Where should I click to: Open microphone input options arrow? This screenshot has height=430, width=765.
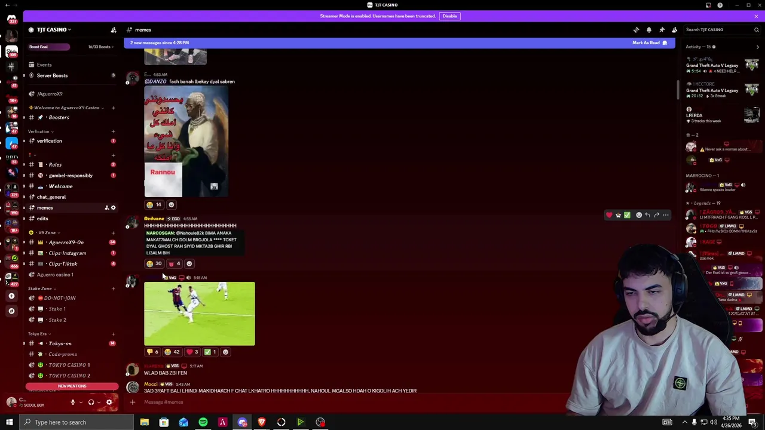tap(80, 403)
